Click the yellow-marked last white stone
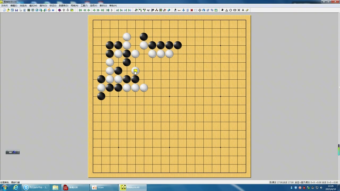 [135, 71]
